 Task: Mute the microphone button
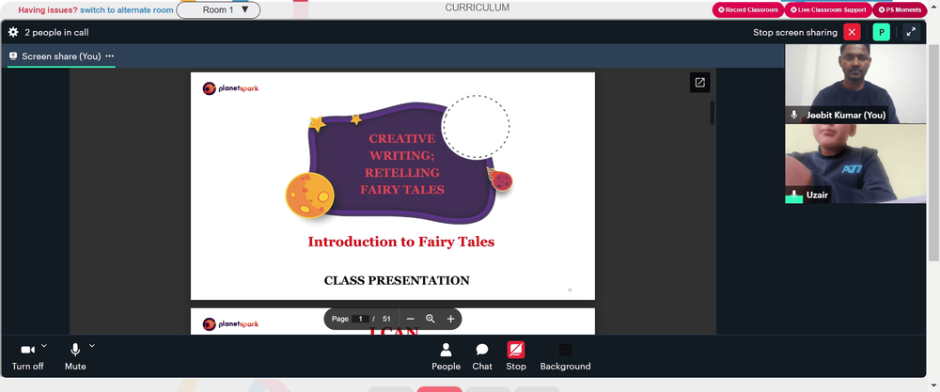click(x=75, y=357)
